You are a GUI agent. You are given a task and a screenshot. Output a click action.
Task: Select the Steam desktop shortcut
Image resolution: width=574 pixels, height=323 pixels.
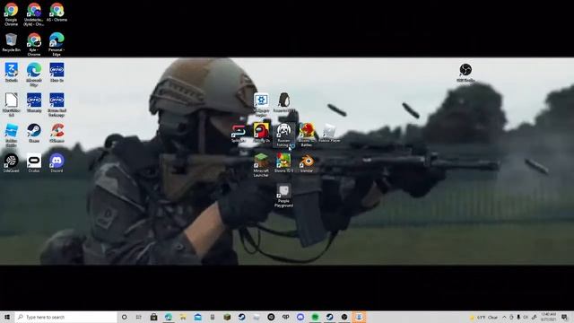pyautogui.click(x=34, y=133)
